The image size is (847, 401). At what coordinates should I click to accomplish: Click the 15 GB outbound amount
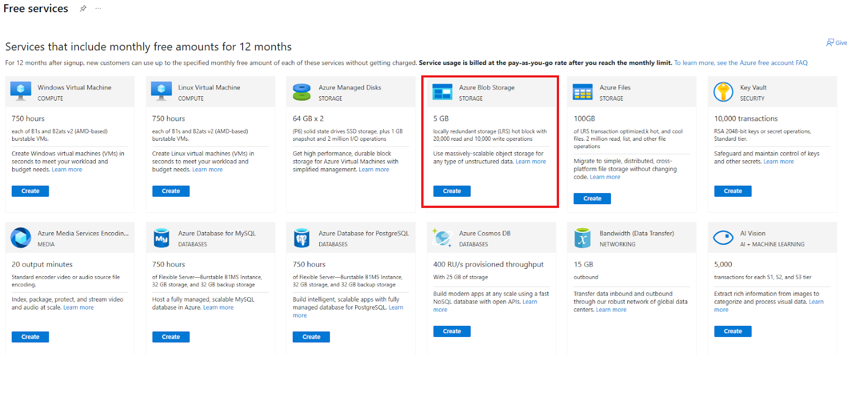(583, 265)
